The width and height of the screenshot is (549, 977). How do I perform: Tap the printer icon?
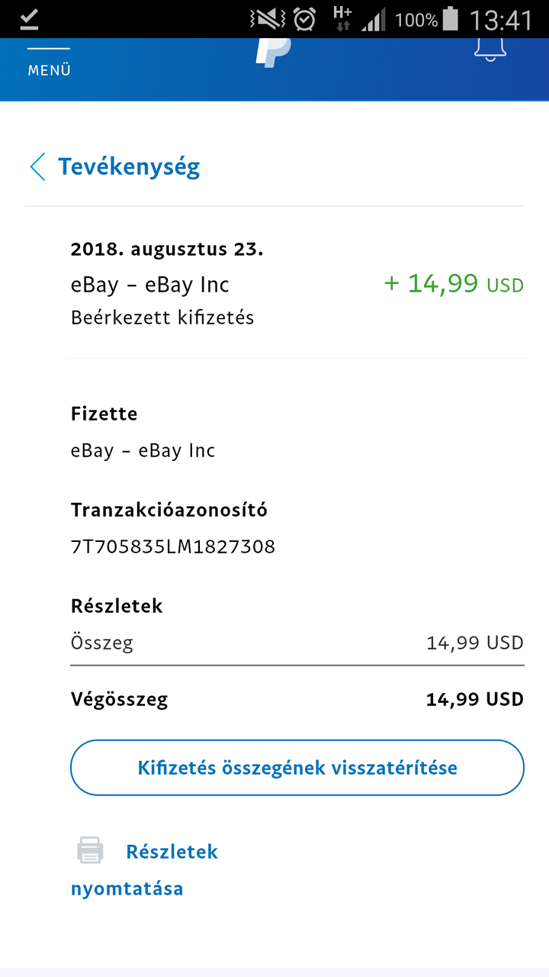90,851
